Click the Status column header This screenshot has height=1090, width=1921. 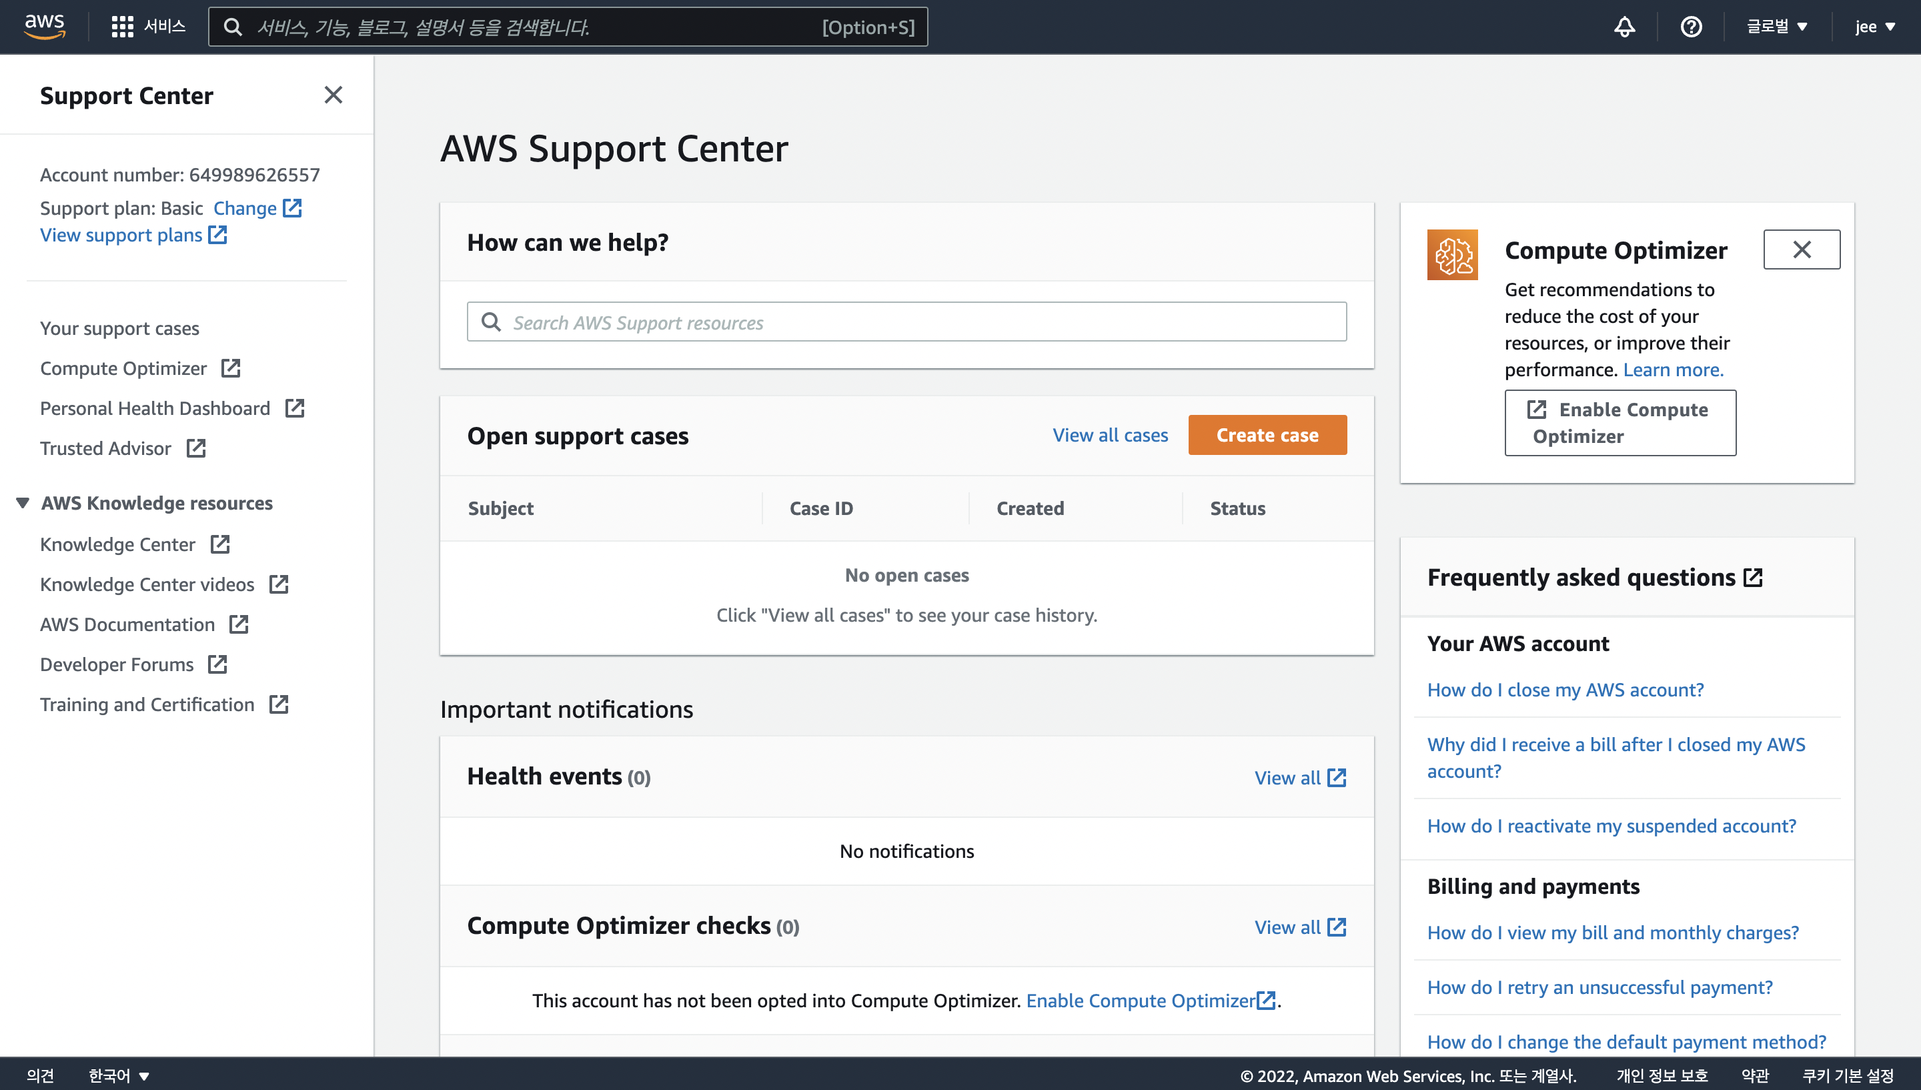pyautogui.click(x=1238, y=508)
